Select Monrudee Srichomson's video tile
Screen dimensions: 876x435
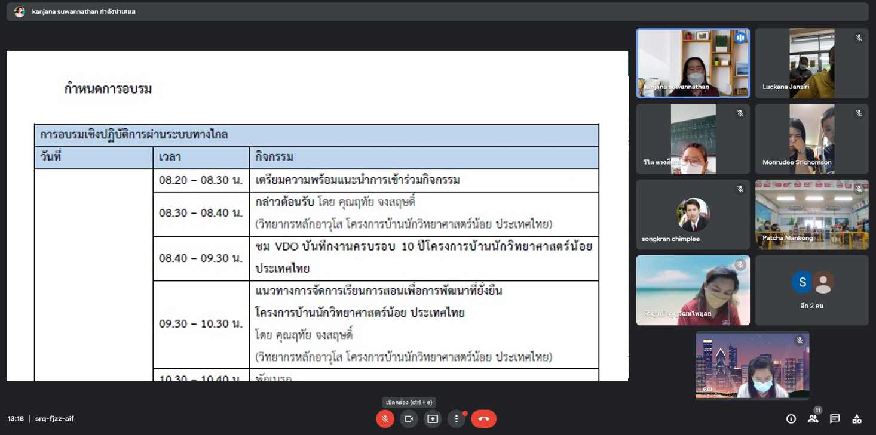[812, 139]
